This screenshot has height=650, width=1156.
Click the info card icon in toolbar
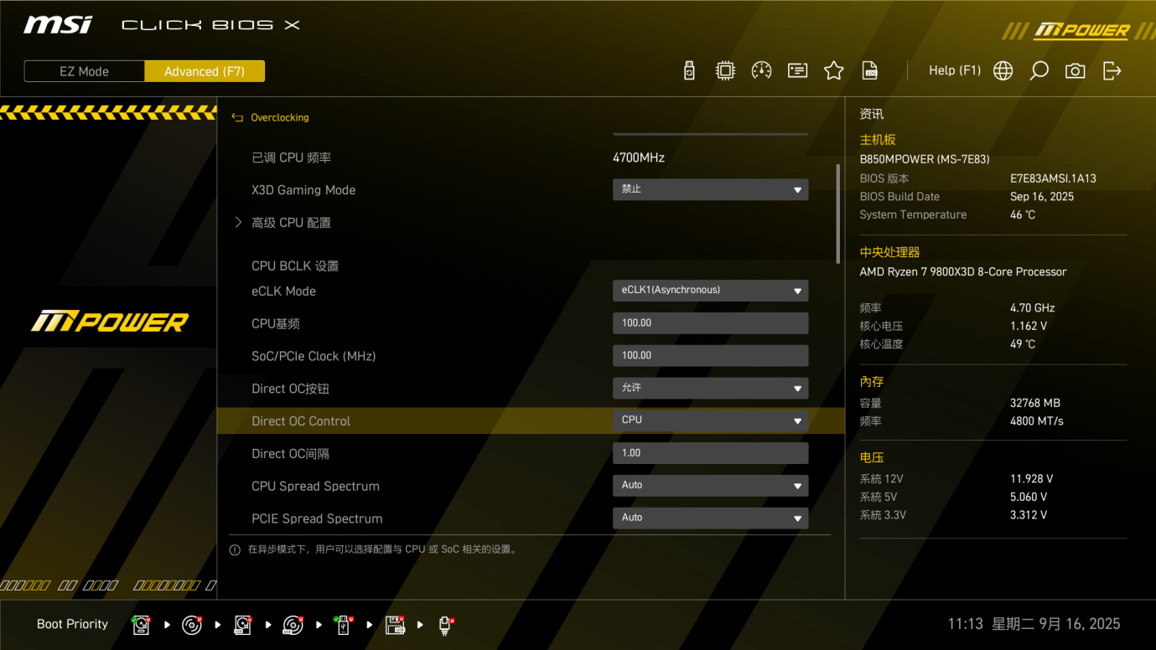(797, 71)
